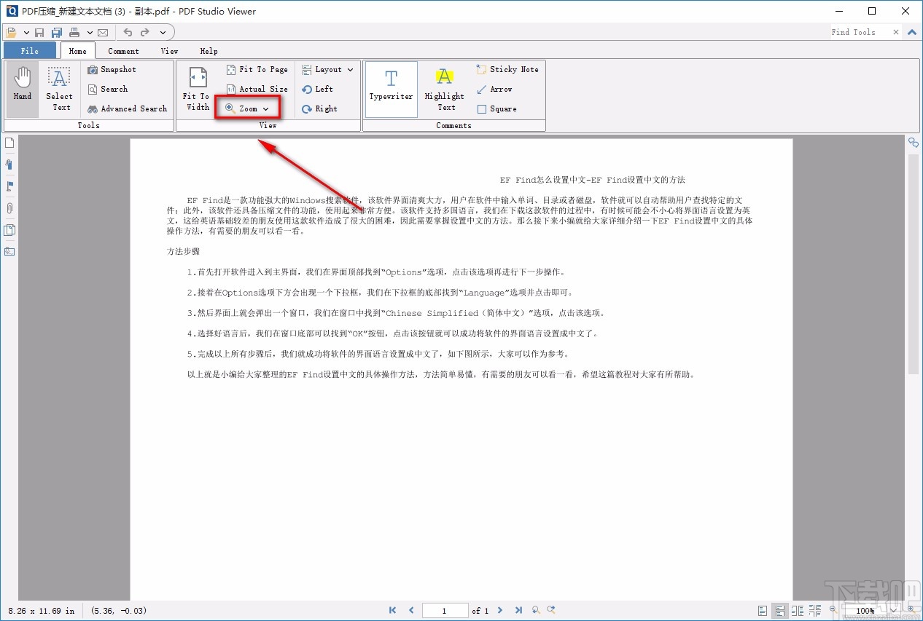Clear the Find Tools box with X
The width and height of the screenshot is (923, 621).
[x=895, y=32]
